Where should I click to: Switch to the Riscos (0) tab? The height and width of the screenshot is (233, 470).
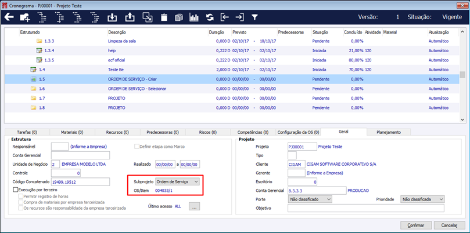208,132
